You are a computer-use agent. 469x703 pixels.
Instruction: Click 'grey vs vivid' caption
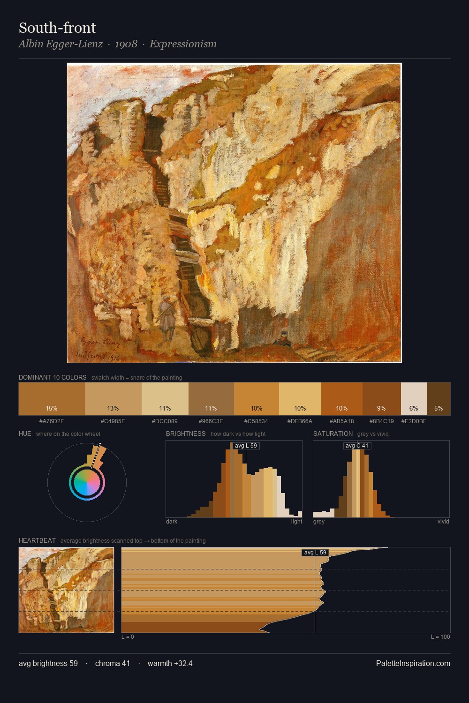click(373, 434)
